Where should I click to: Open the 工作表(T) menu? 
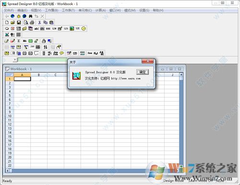point(68,11)
